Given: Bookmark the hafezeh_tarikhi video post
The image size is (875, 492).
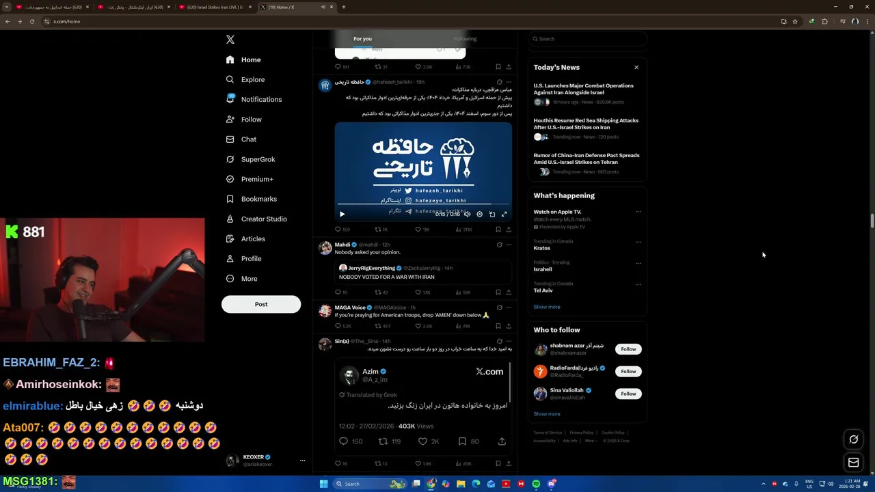Looking at the screenshot, I should click(x=498, y=230).
